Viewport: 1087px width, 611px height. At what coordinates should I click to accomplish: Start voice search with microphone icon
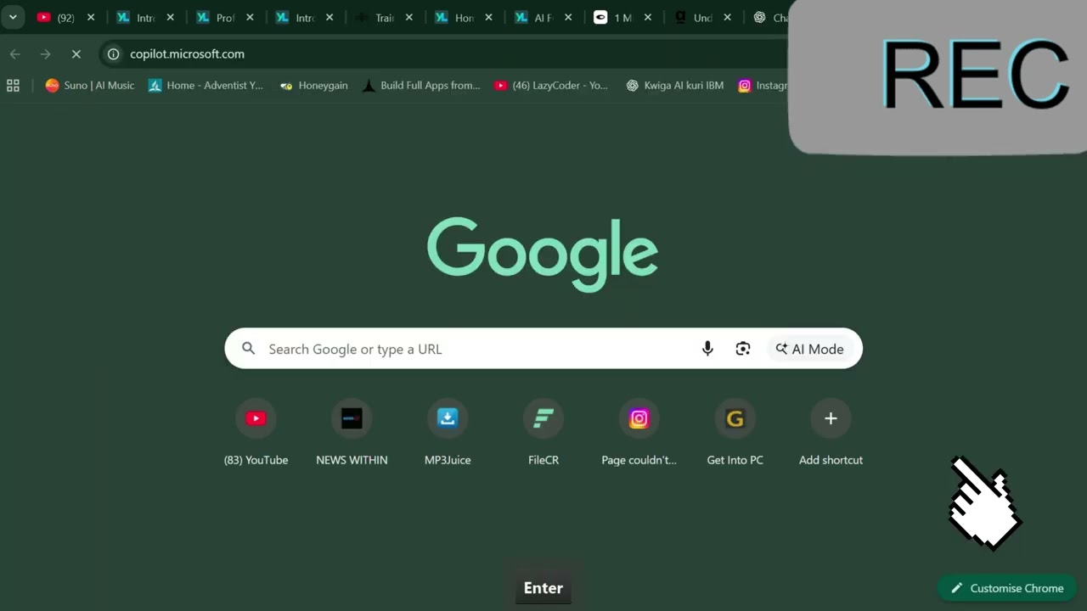(x=707, y=349)
